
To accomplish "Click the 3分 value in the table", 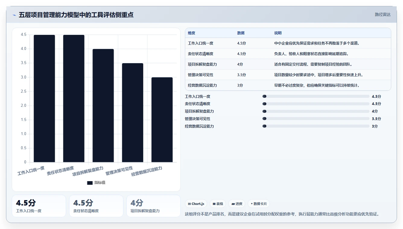I will click(x=240, y=85).
